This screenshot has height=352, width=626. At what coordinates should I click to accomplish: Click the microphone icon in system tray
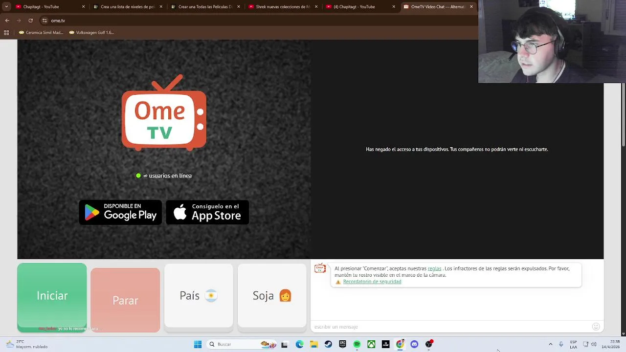pyautogui.click(x=561, y=344)
